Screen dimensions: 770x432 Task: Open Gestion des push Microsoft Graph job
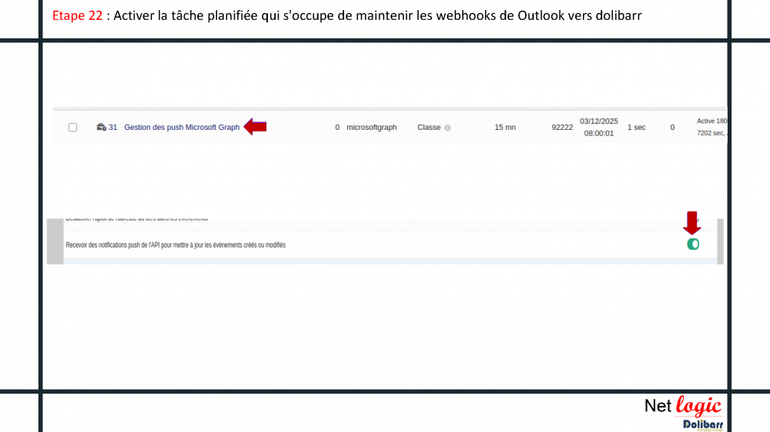pyautogui.click(x=182, y=128)
